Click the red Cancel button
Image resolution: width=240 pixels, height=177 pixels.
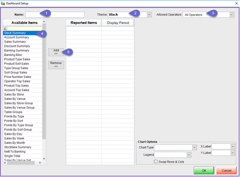(x=227, y=170)
